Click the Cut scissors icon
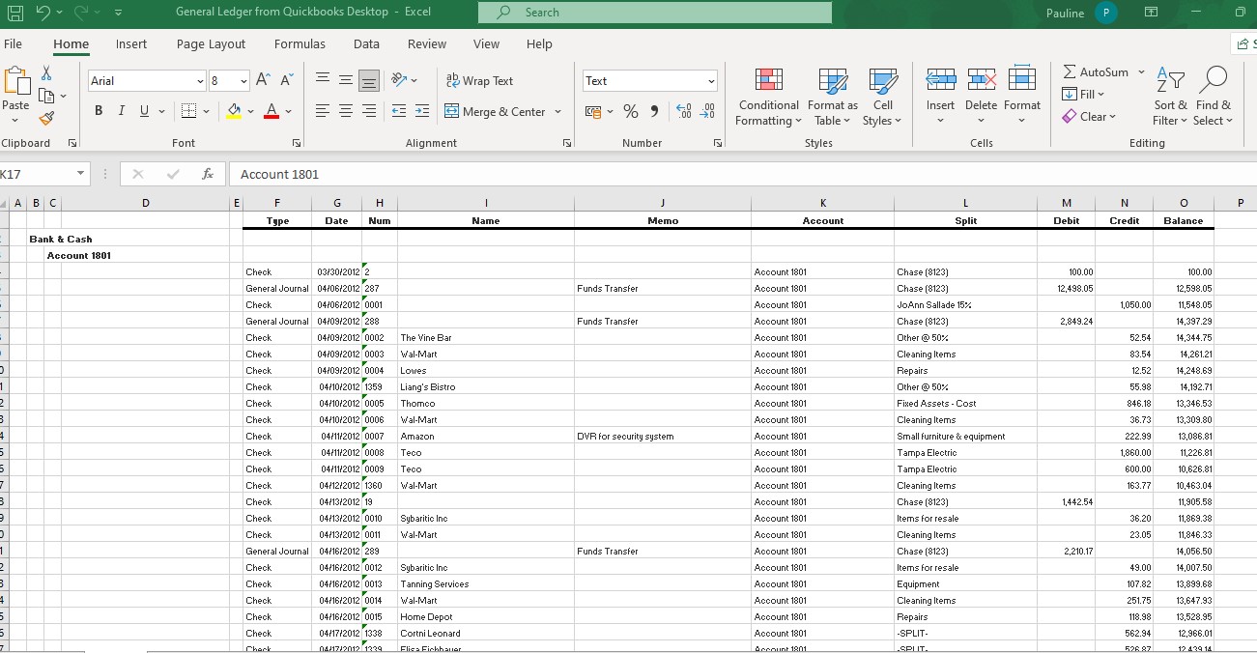This screenshot has height=653, width=1257. (x=45, y=73)
